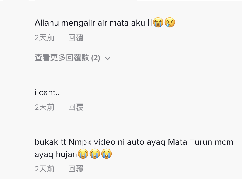Click the empty box glyph after "aku"
Viewport: 242px width, 179px height.
(x=150, y=23)
